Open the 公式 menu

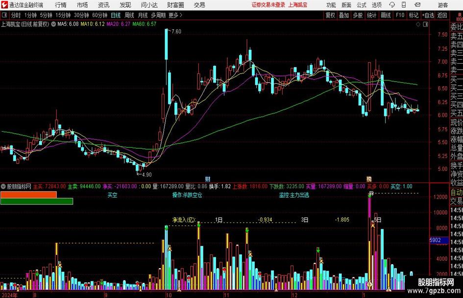pyautogui.click(x=362, y=5)
